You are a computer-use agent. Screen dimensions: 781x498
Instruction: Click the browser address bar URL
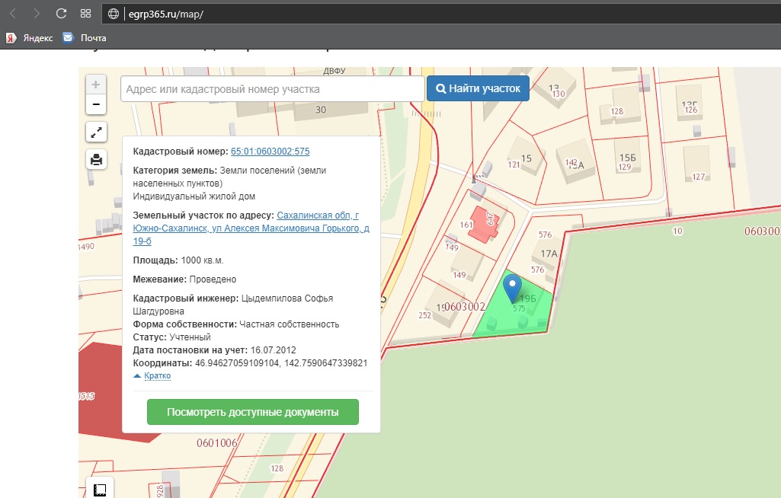(165, 14)
